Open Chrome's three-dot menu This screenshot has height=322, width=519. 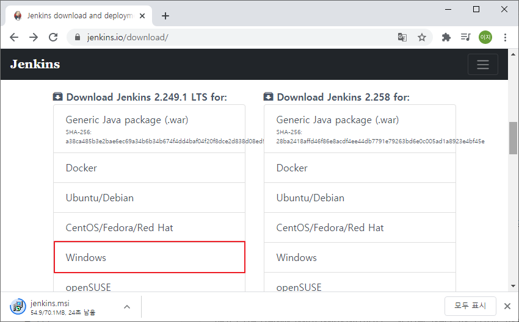point(505,37)
